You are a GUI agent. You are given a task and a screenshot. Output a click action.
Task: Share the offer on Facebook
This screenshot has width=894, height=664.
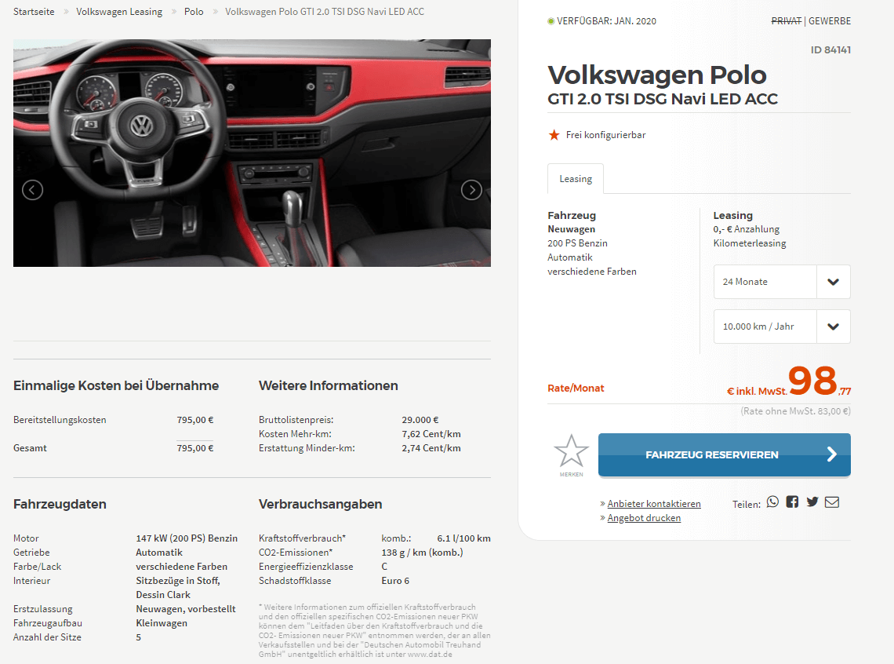coord(792,502)
